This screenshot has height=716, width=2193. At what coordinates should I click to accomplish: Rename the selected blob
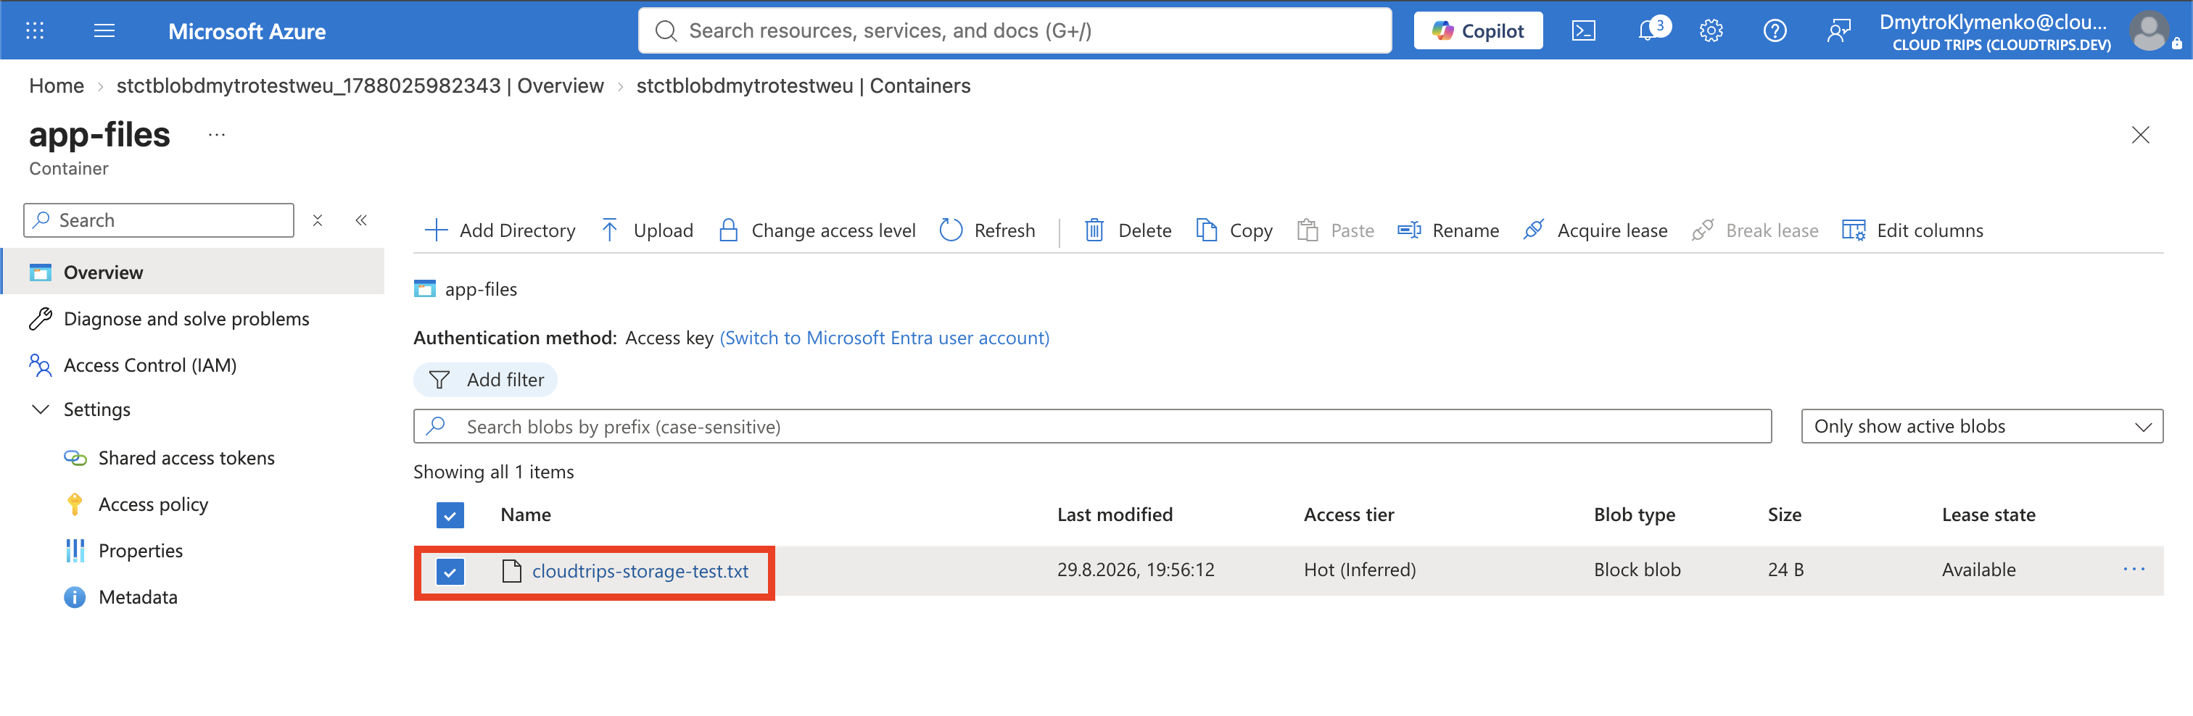click(1448, 230)
